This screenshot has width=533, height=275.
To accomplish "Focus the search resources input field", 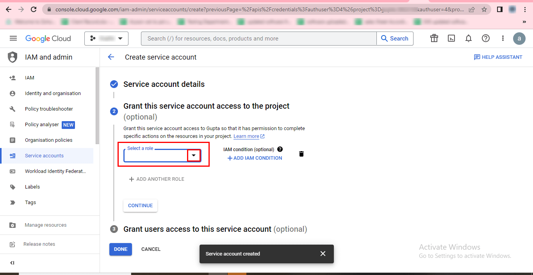I will [x=258, y=38].
